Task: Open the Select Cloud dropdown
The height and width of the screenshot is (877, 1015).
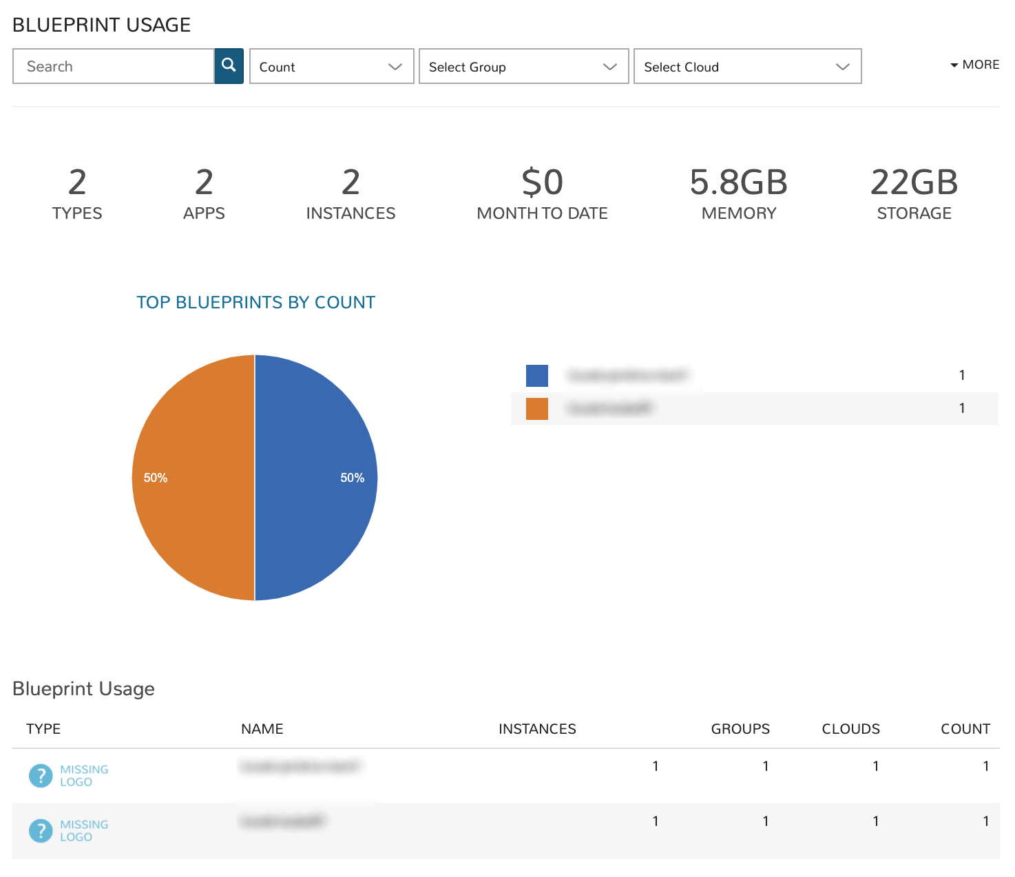Action: tap(747, 66)
